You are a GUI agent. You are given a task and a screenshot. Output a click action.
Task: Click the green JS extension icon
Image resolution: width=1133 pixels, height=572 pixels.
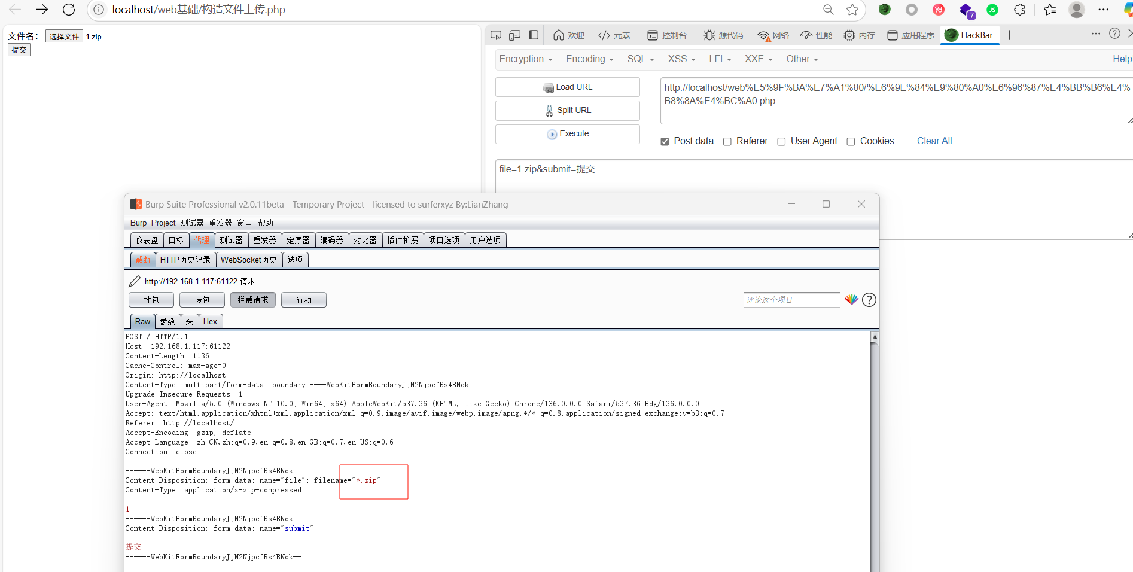pyautogui.click(x=992, y=10)
